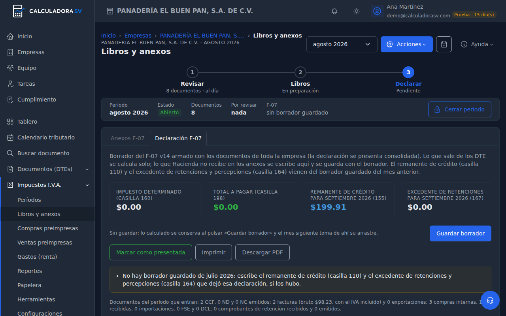The height and width of the screenshot is (316, 506).
Task: Click the Documentos (DTEs) file icon
Action: pyautogui.click(x=10, y=169)
